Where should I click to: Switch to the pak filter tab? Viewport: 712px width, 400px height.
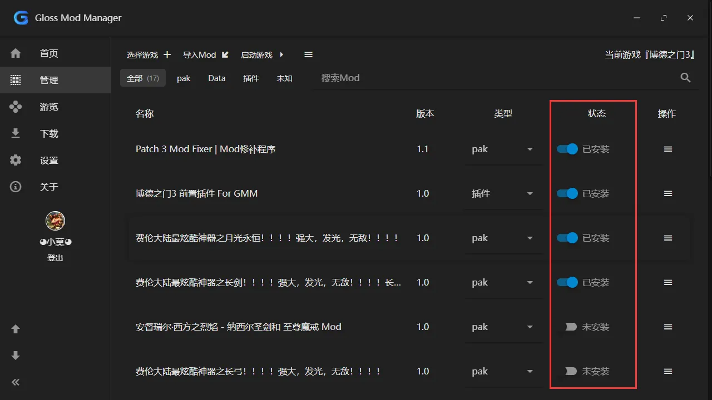184,78
